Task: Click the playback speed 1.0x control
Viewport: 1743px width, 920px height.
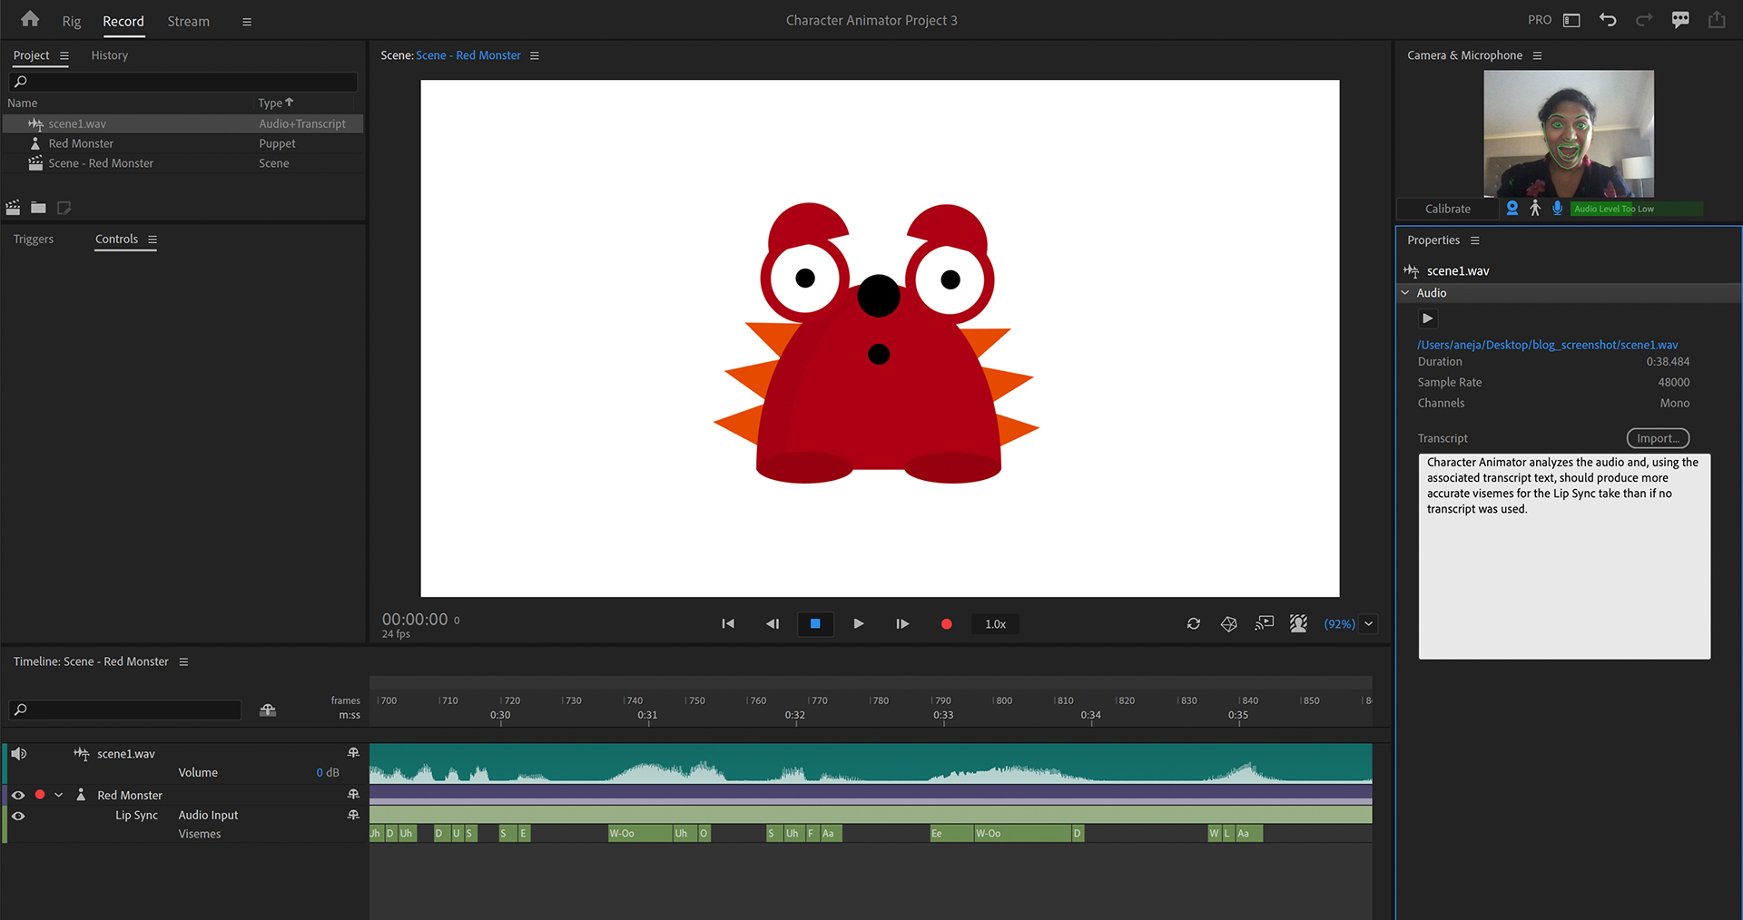Action: pyautogui.click(x=995, y=624)
